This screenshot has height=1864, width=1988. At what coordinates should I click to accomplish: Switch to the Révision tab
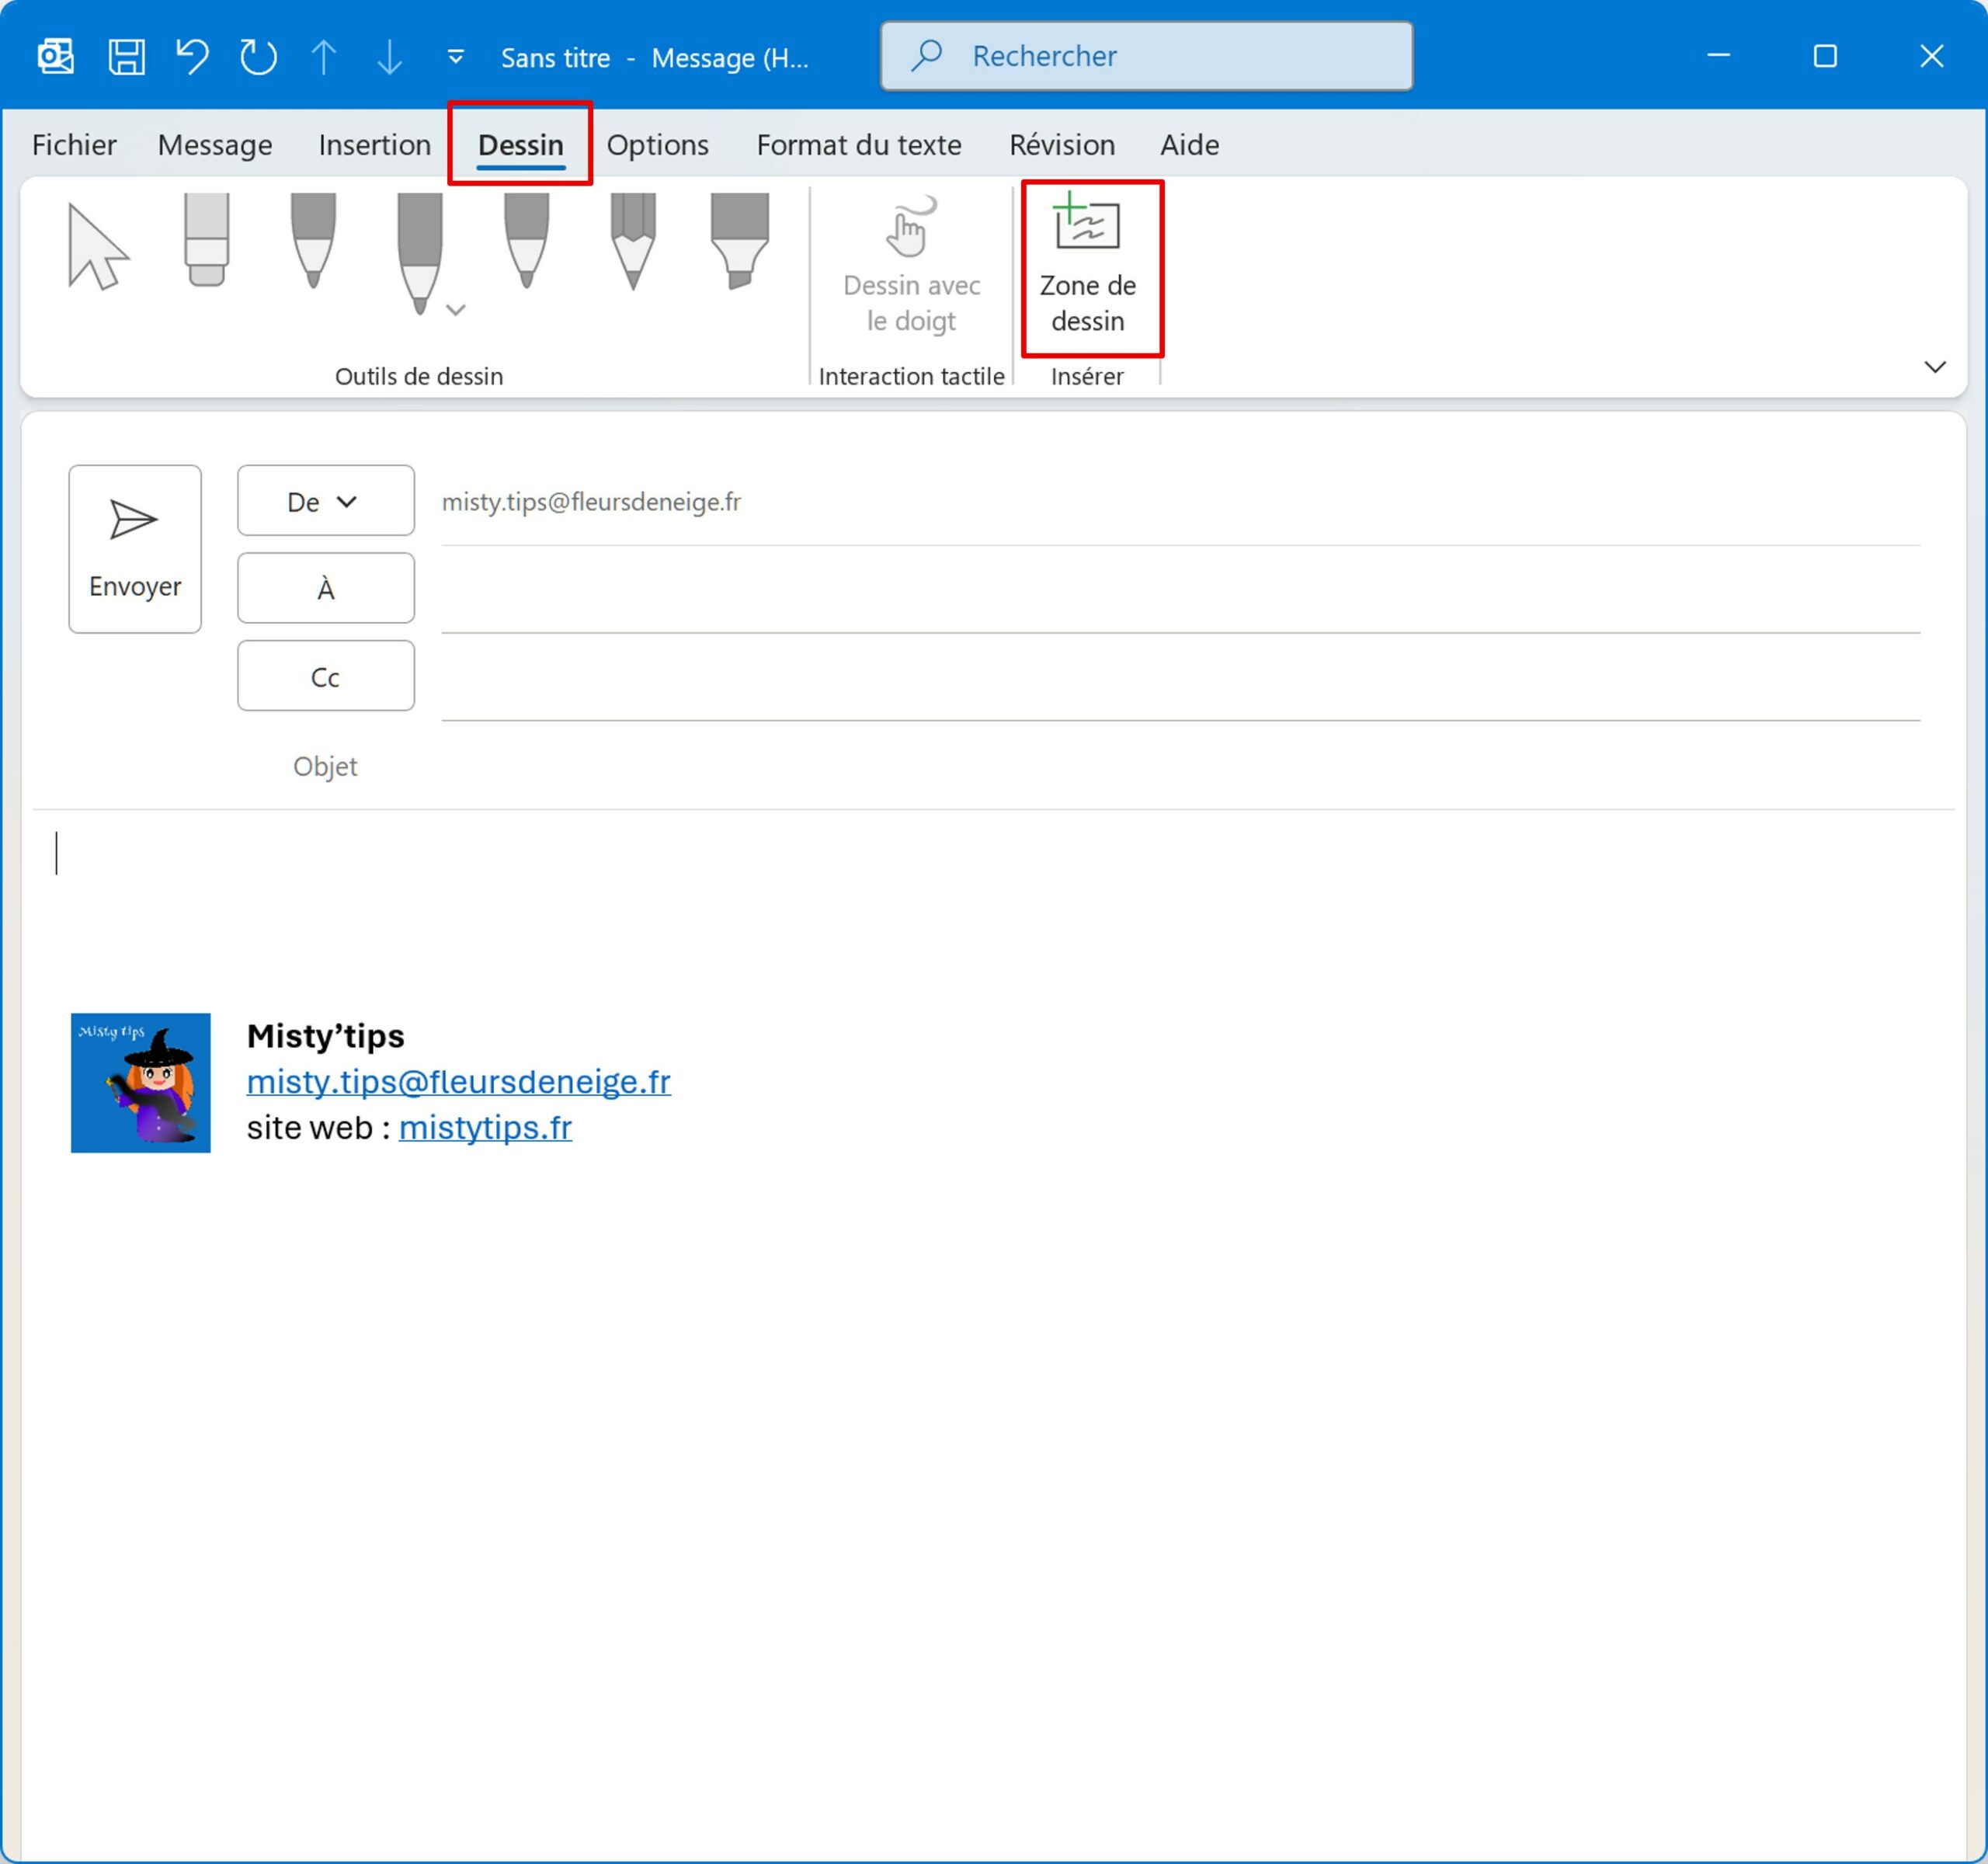tap(1061, 145)
